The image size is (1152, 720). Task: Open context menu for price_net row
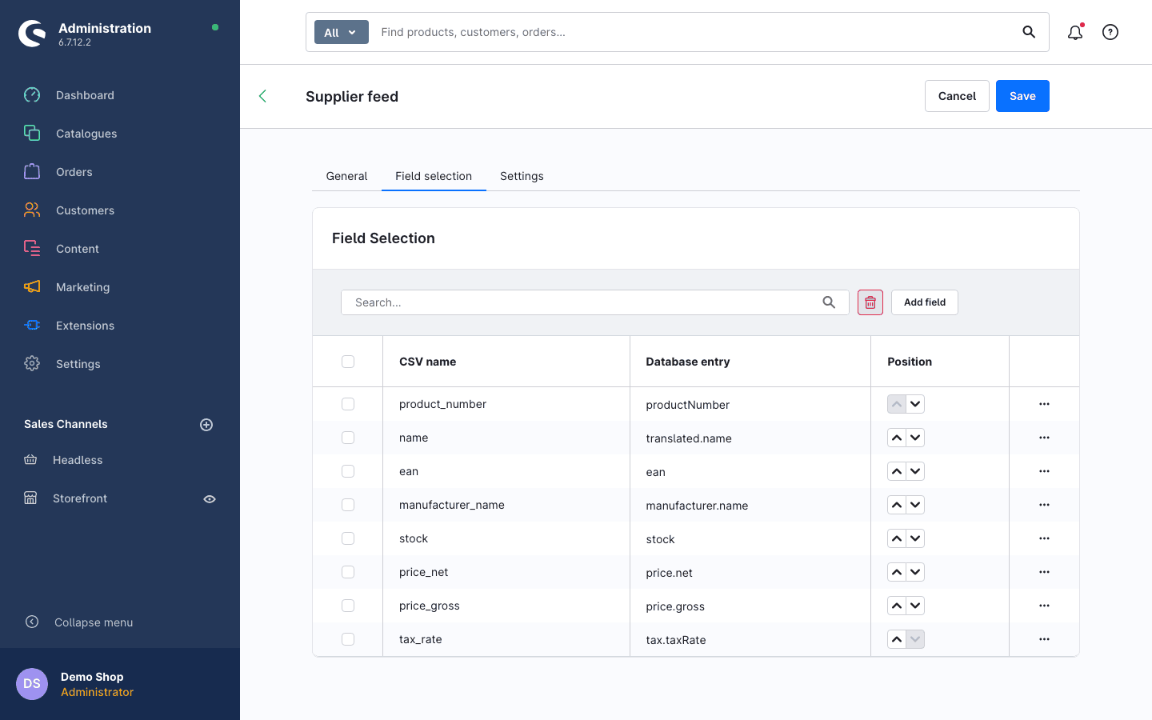pos(1044,572)
